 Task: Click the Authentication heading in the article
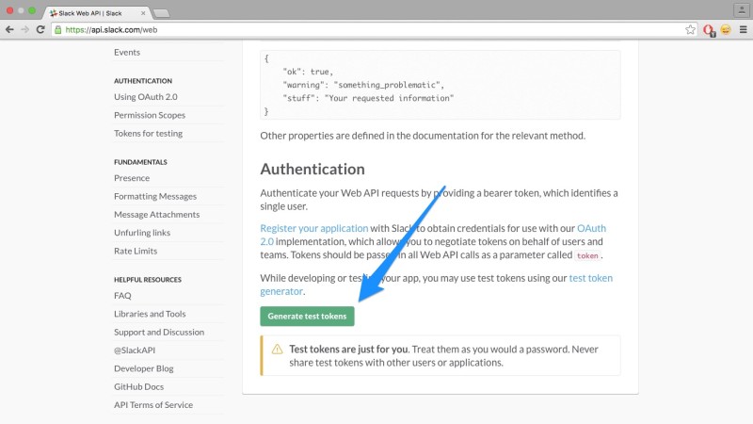tap(312, 170)
